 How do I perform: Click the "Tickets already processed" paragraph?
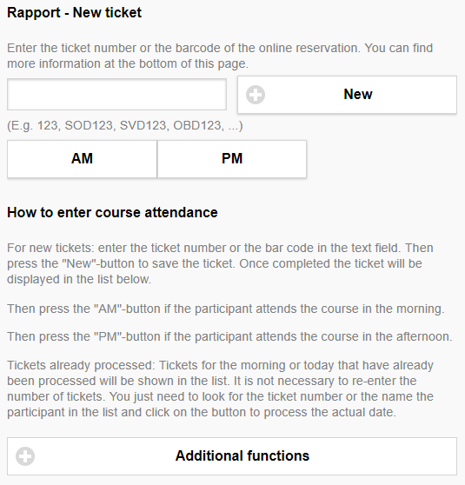220,389
